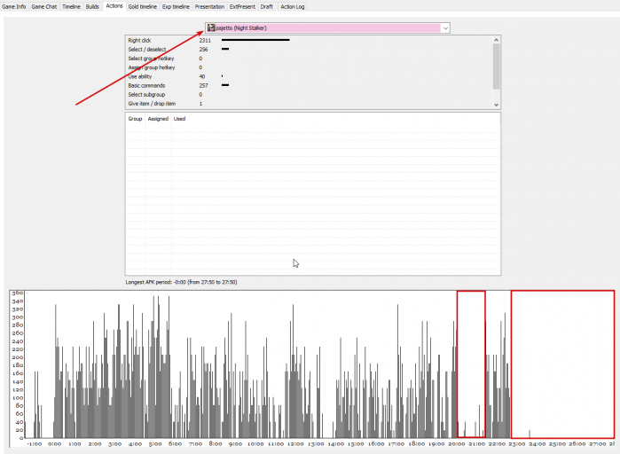Click the 0:00 mark on APM chart
Screen dimensions: 620x454
pos(55,443)
